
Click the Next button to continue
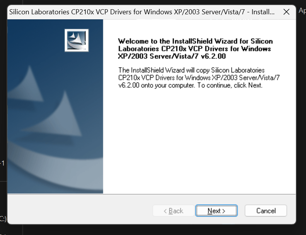pyautogui.click(x=216, y=210)
